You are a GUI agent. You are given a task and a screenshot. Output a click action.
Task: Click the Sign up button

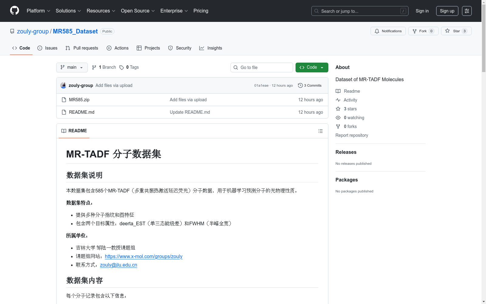pyautogui.click(x=447, y=11)
